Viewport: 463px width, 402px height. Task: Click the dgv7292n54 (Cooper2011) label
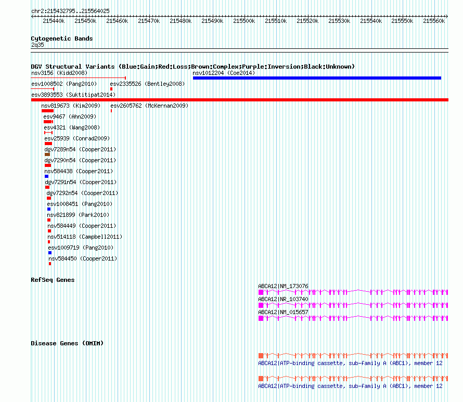click(x=82, y=193)
